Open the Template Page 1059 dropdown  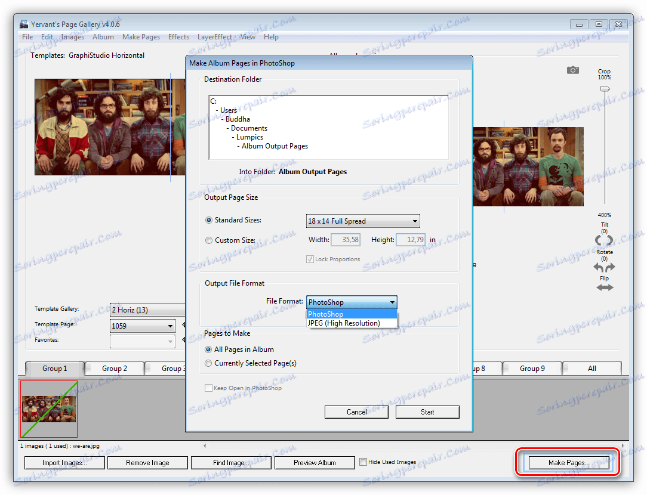[143, 326]
